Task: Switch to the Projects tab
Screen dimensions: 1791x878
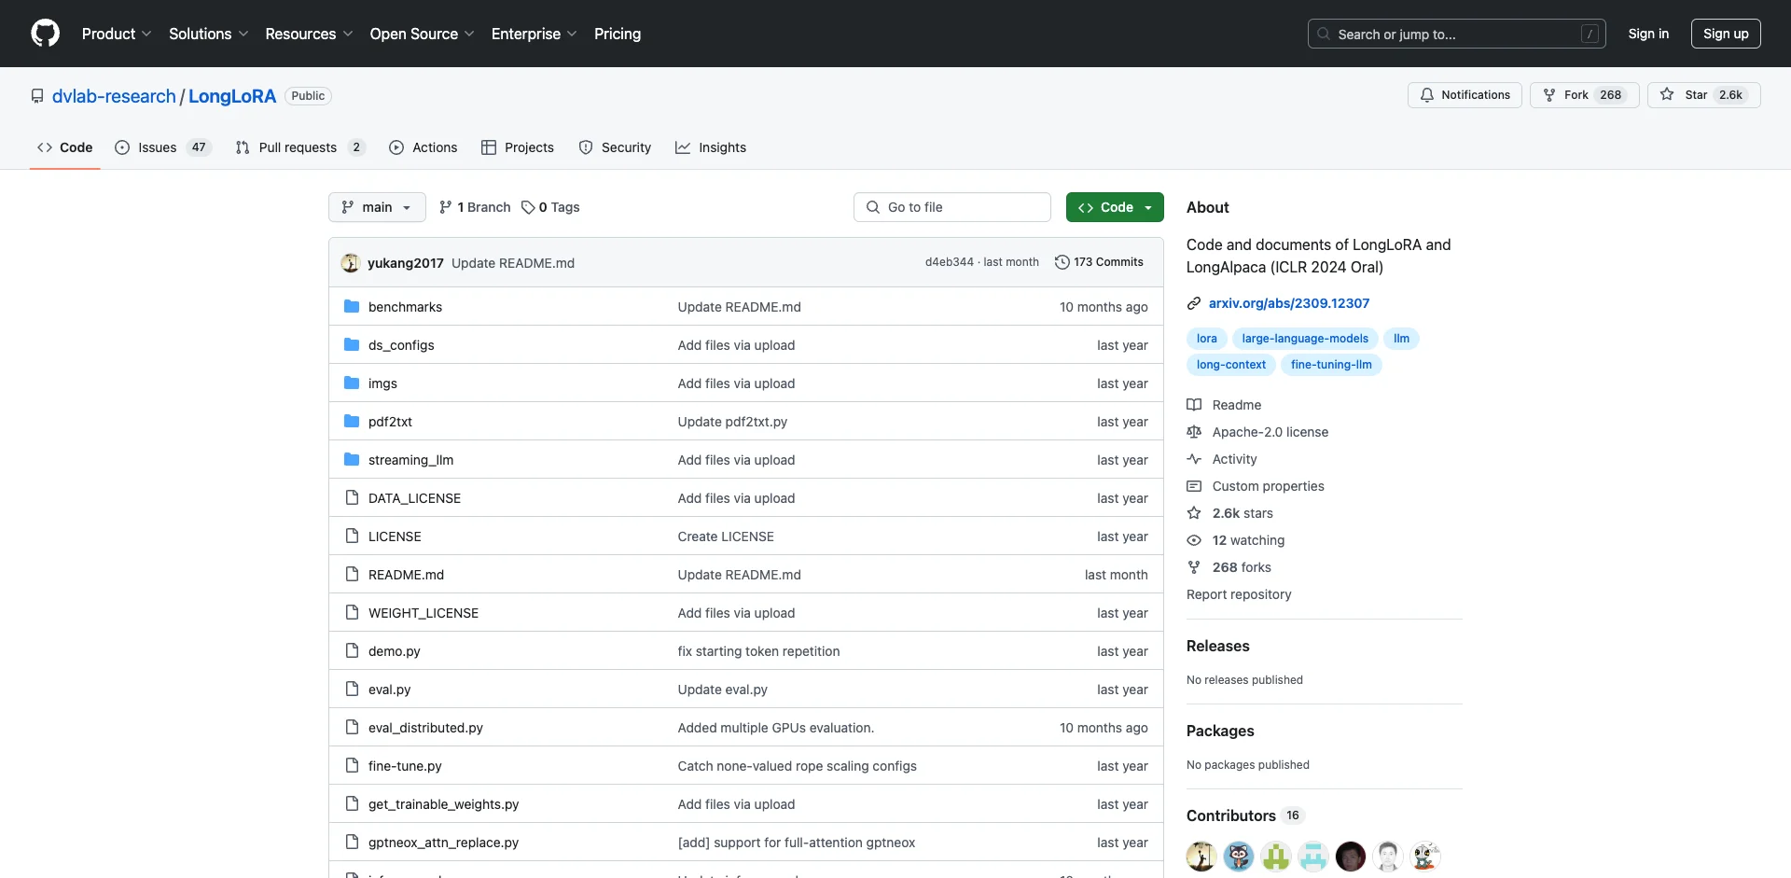Action: click(x=517, y=147)
